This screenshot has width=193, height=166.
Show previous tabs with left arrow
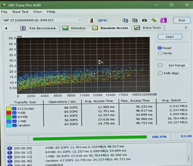tap(6, 28)
